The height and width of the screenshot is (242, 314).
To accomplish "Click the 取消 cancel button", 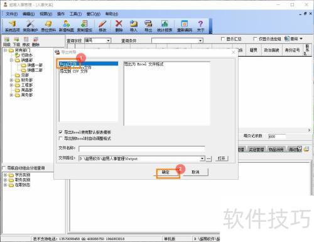I will [195, 172].
